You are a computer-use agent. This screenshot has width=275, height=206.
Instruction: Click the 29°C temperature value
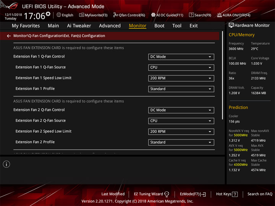tap(254, 49)
